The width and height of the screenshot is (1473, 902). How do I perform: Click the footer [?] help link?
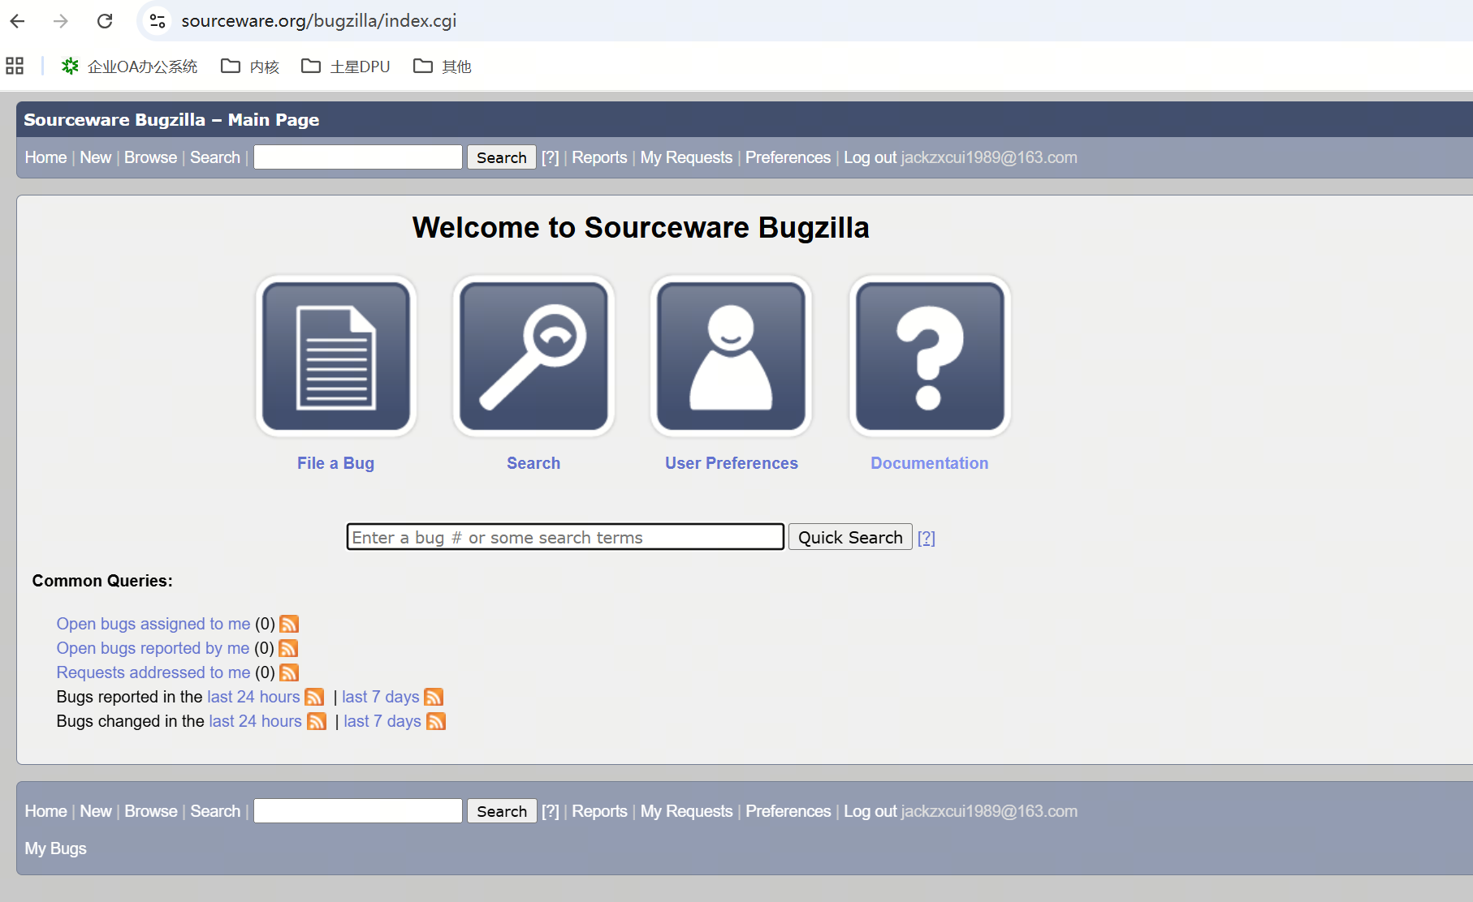[x=551, y=811]
